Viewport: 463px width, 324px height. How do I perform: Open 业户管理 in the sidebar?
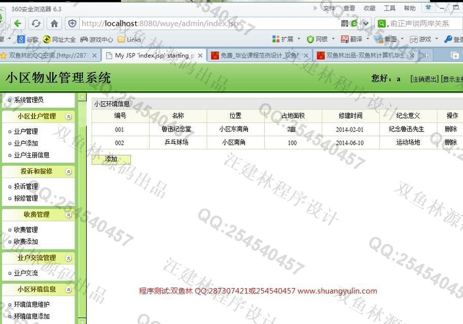click(x=26, y=132)
